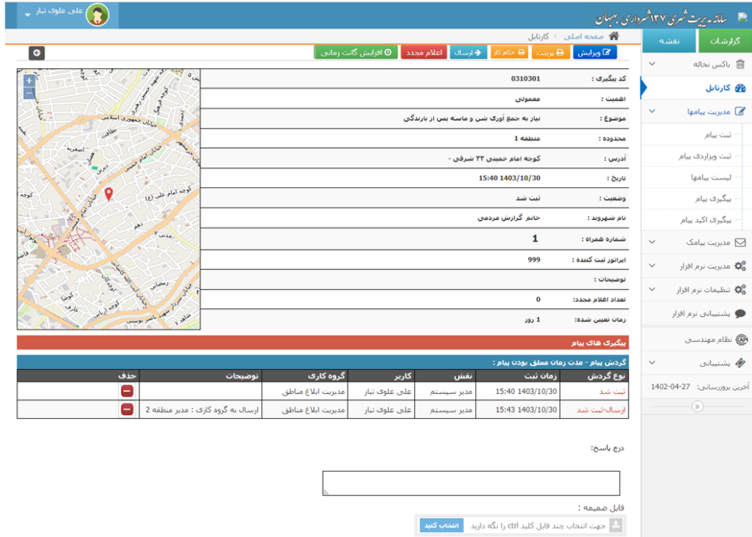Click the red location marker on map

click(x=109, y=194)
